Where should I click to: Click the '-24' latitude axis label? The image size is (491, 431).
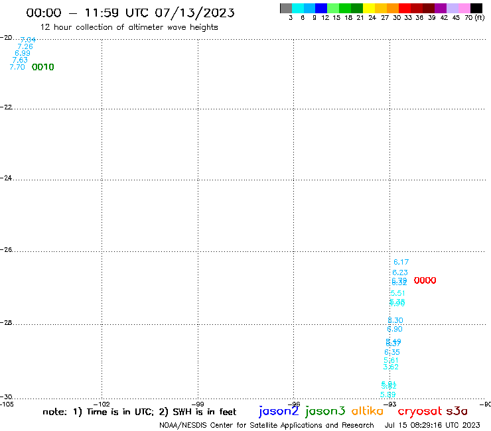pos(6,178)
